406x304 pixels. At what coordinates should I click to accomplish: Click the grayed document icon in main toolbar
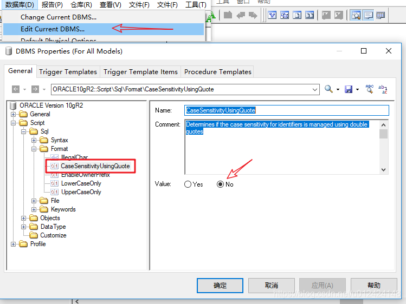pyautogui.click(x=228, y=15)
